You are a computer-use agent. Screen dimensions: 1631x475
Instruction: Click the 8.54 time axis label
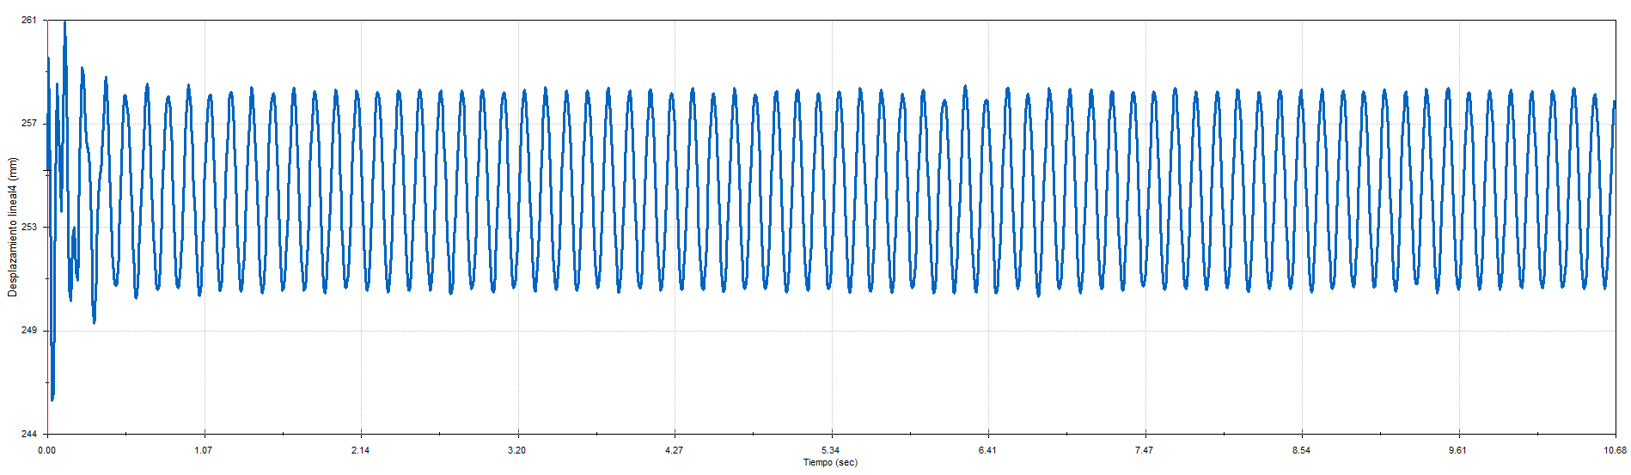pos(1302,450)
